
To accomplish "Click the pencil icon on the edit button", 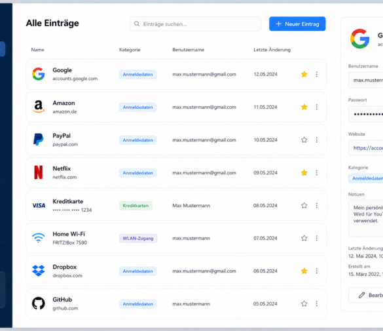I will tap(362, 295).
